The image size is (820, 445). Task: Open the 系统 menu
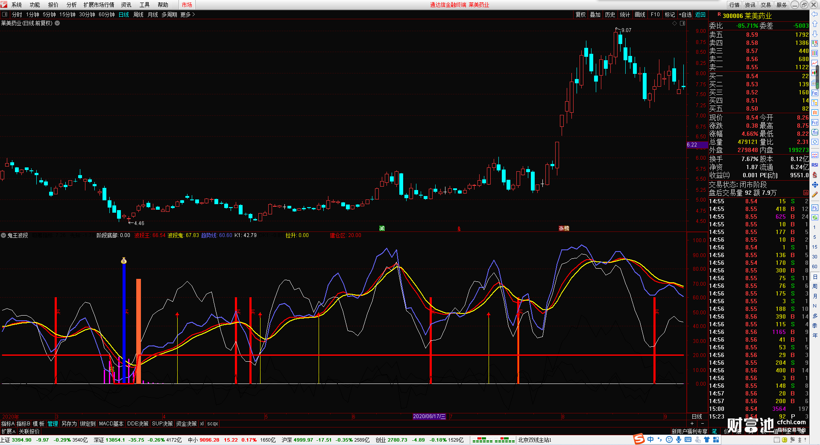click(17, 5)
